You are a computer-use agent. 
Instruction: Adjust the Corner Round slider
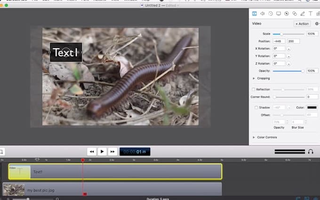(x=289, y=97)
